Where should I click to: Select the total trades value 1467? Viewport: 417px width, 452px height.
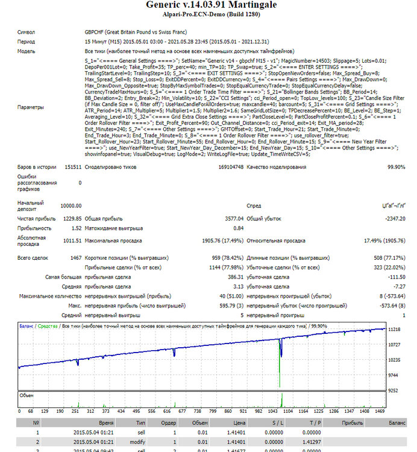[76, 258]
